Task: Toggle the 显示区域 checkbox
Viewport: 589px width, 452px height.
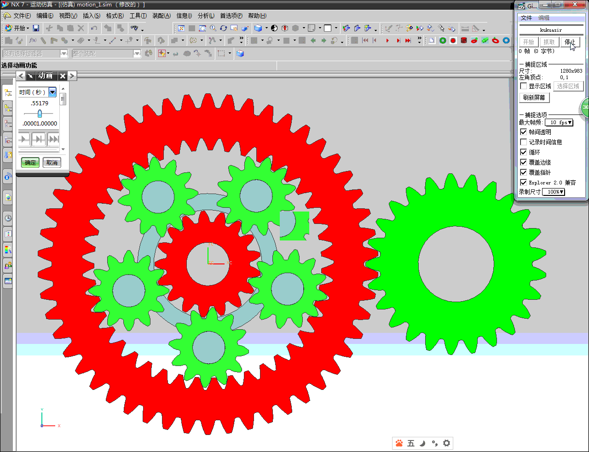Action: tap(524, 86)
